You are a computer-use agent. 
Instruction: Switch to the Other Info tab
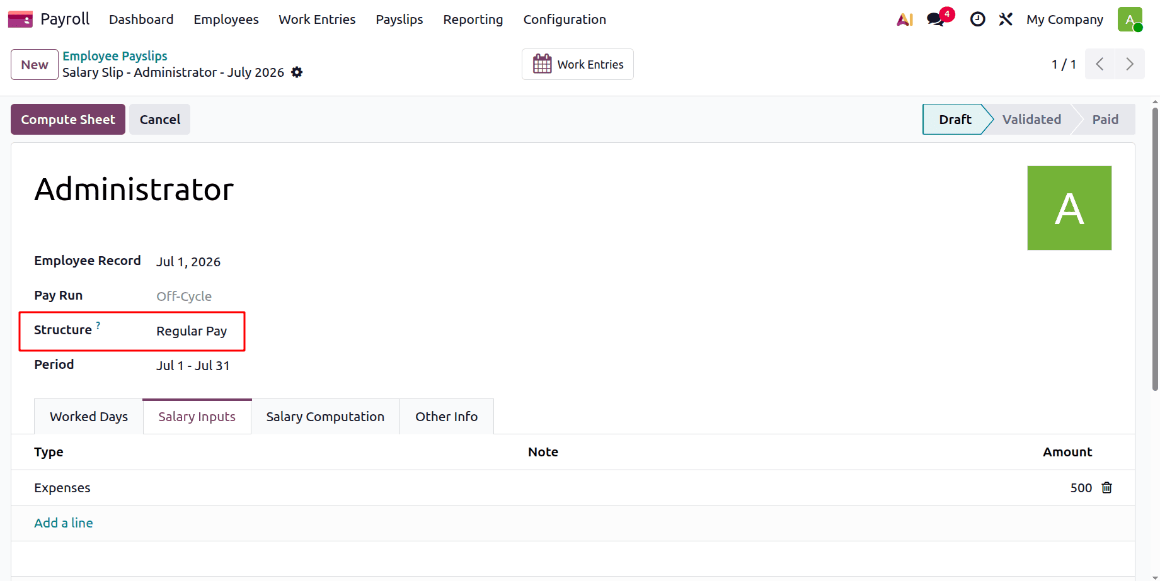click(x=446, y=417)
